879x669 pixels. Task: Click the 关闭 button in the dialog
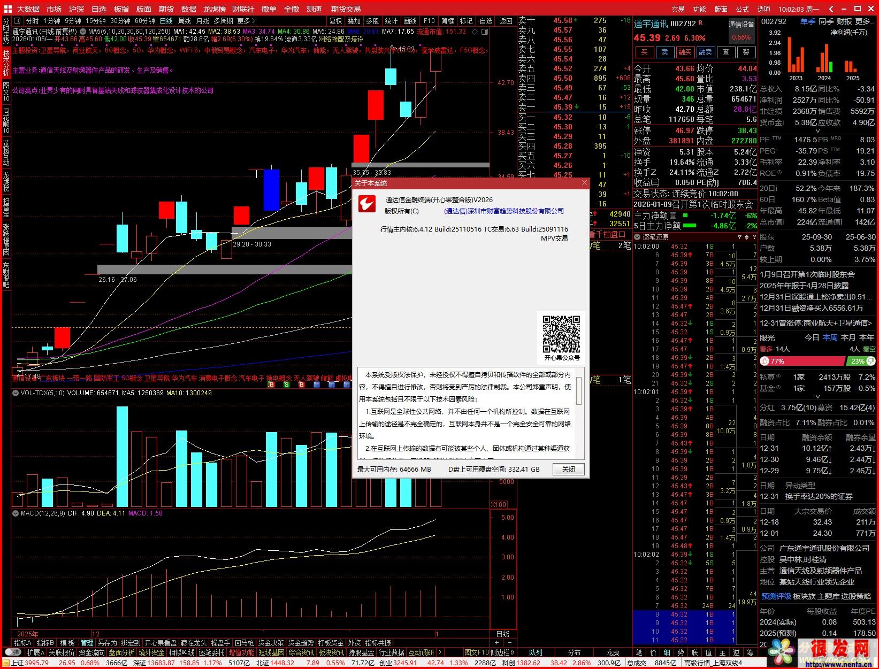click(568, 469)
